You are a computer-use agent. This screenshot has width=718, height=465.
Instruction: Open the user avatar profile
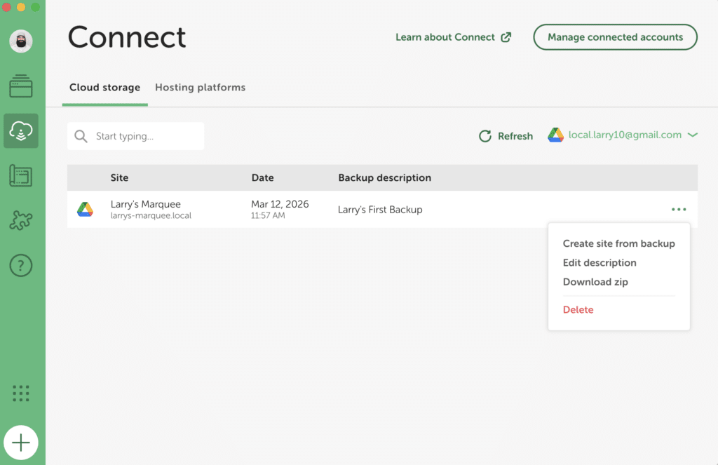point(21,41)
